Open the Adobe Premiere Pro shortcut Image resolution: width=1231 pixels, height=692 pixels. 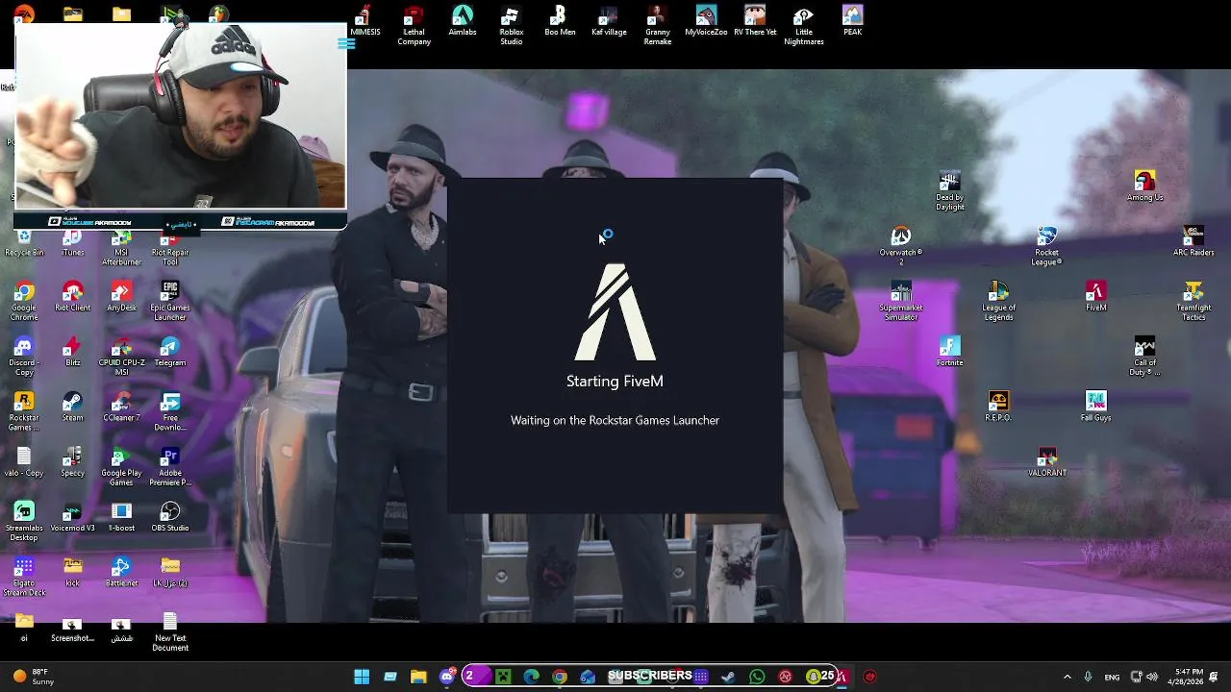(x=170, y=466)
